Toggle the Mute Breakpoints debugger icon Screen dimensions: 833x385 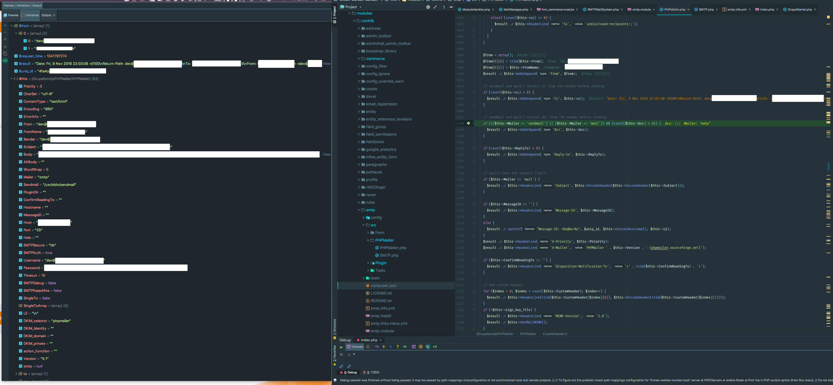click(428, 347)
